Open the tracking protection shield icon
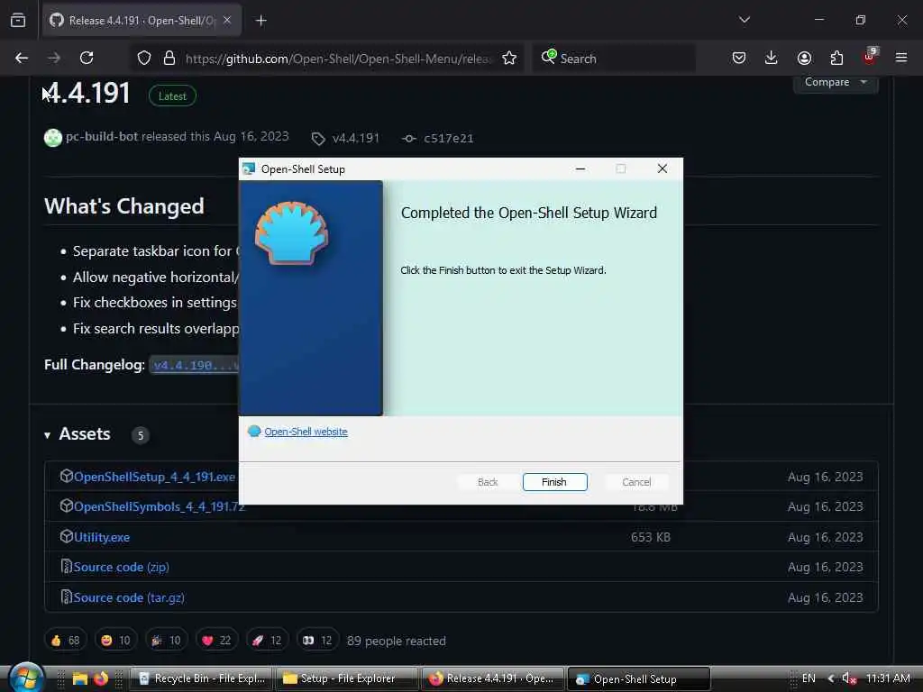The height and width of the screenshot is (692, 923). point(144,58)
